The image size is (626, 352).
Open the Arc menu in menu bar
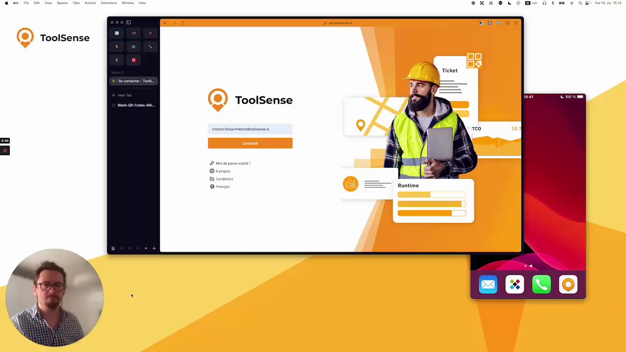click(x=16, y=3)
